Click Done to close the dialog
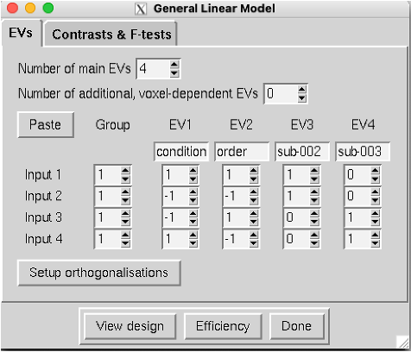The width and height of the screenshot is (411, 352). pyautogui.click(x=297, y=326)
